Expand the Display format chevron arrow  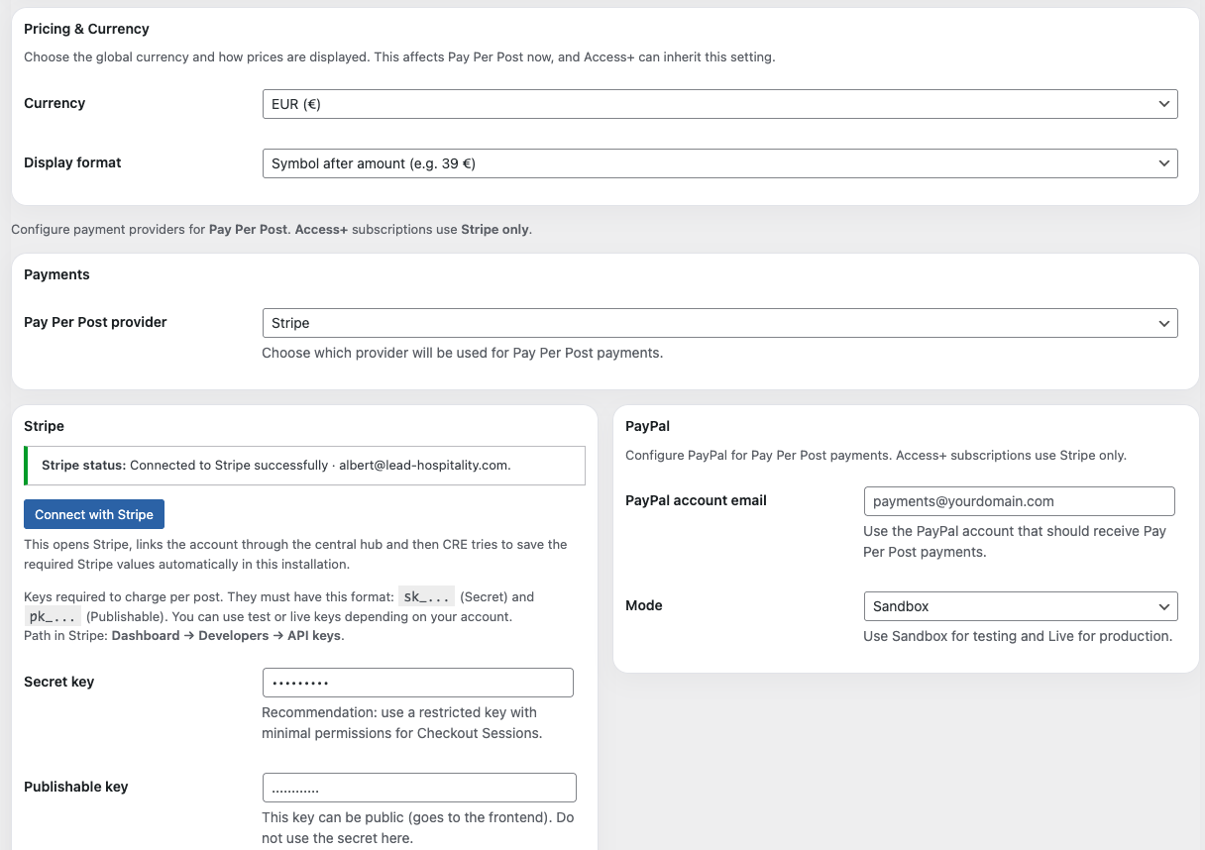(x=1164, y=162)
